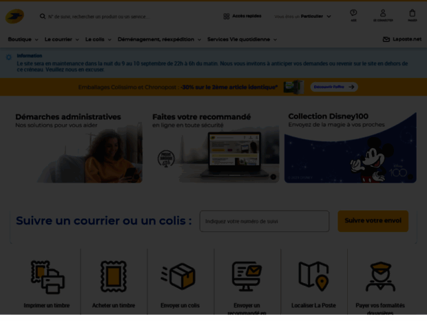Click Envoyer un recommandé en ligne icon
The width and height of the screenshot is (427, 321).
(x=247, y=276)
